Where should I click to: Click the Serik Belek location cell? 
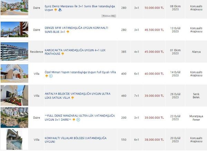(x=196, y=96)
